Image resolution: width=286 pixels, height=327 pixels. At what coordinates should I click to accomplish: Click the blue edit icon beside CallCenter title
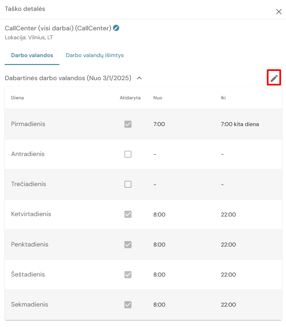pyautogui.click(x=116, y=28)
